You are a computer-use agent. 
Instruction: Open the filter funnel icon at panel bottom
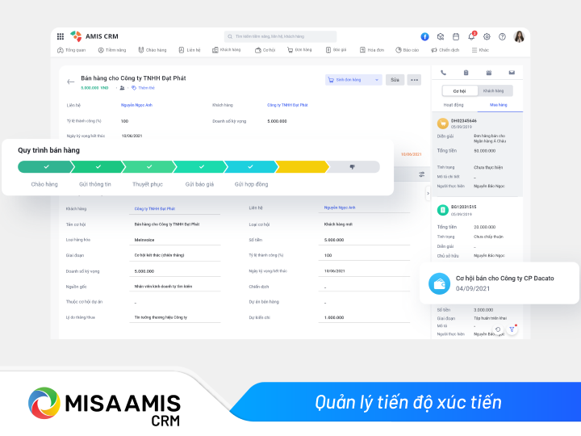click(x=512, y=329)
